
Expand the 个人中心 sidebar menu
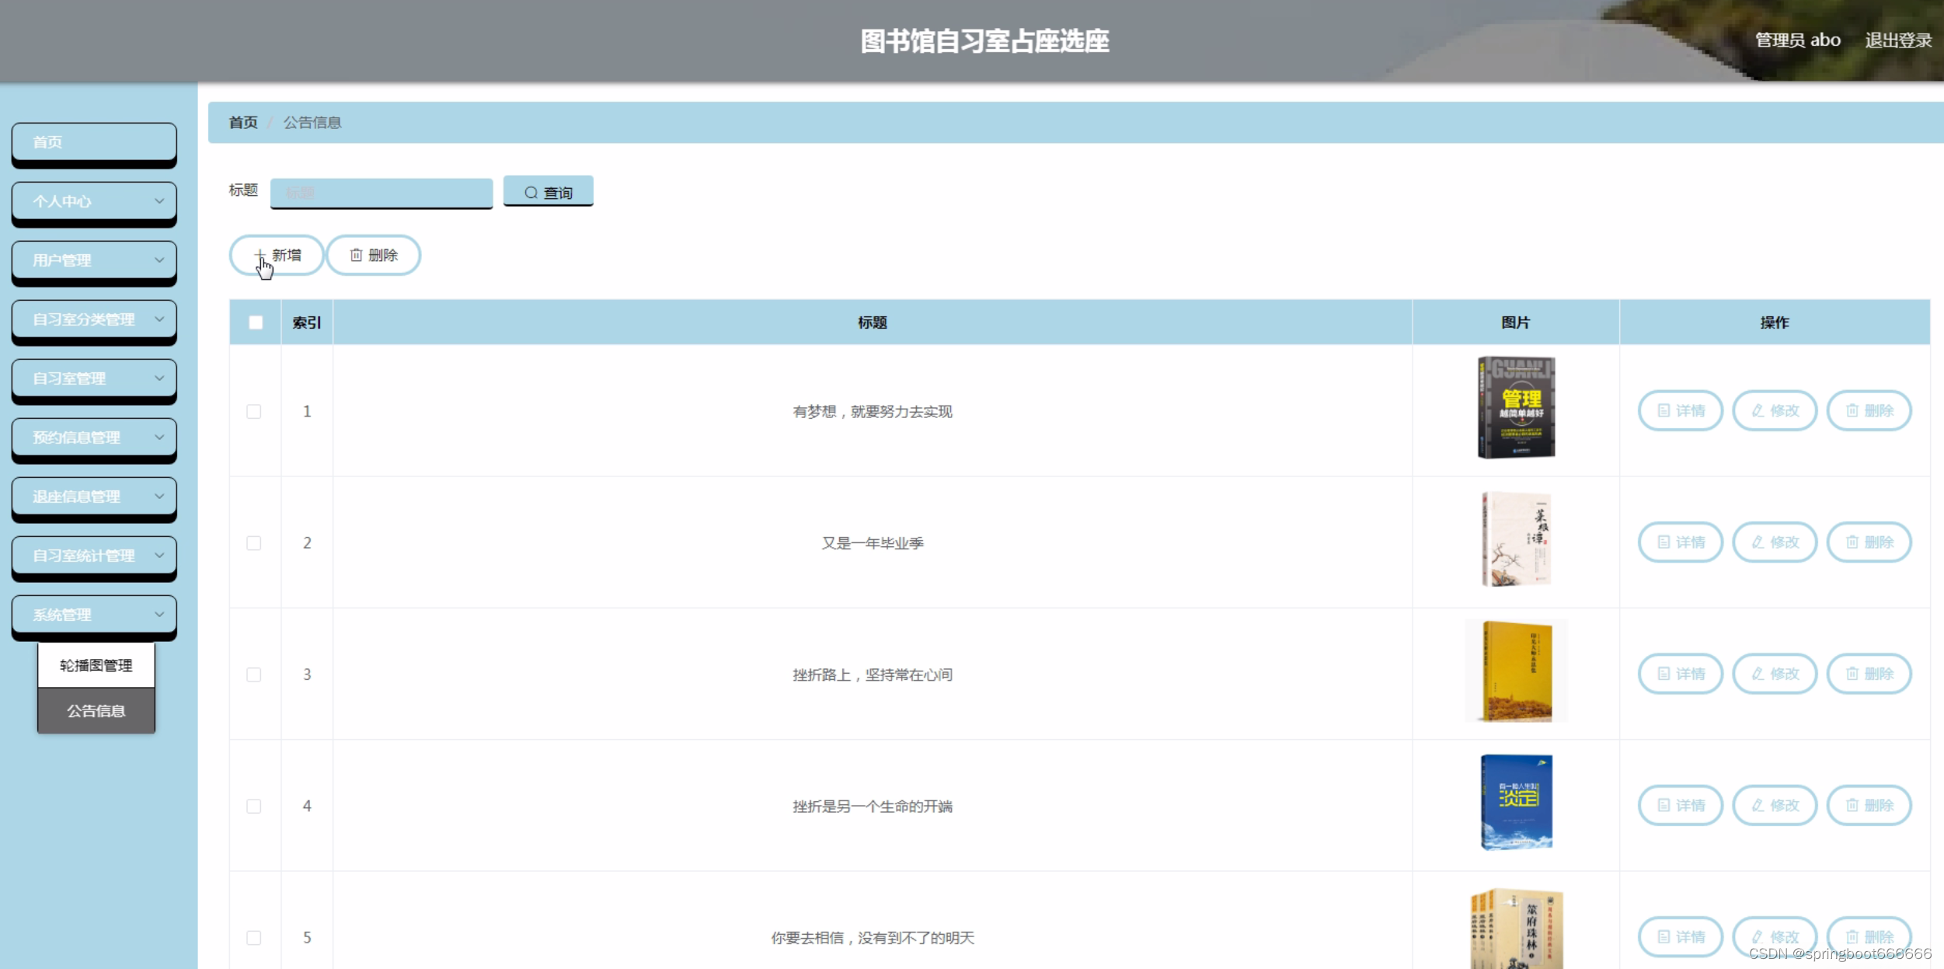[x=94, y=201]
